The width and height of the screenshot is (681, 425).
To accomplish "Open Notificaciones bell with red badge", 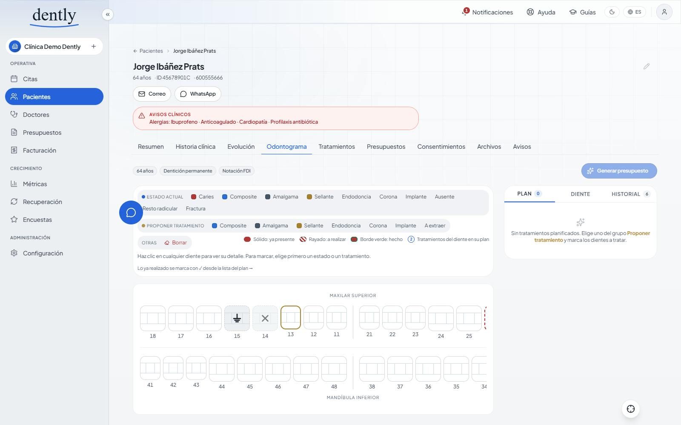I will pyautogui.click(x=487, y=12).
